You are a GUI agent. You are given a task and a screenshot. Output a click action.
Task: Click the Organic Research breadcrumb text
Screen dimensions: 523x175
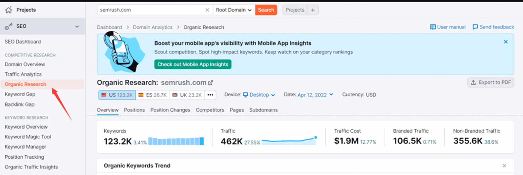tap(204, 27)
